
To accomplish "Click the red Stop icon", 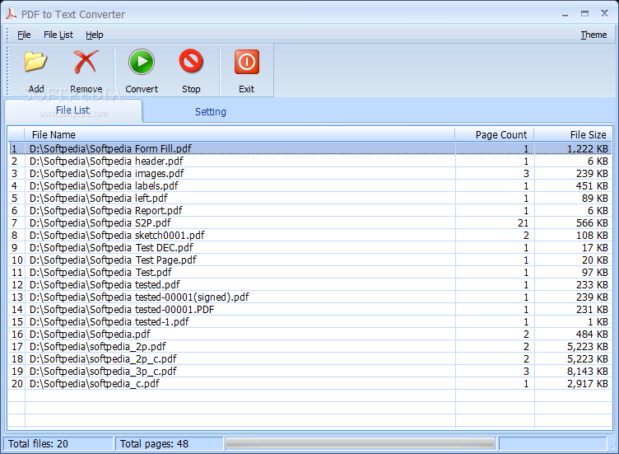I will tap(191, 62).
